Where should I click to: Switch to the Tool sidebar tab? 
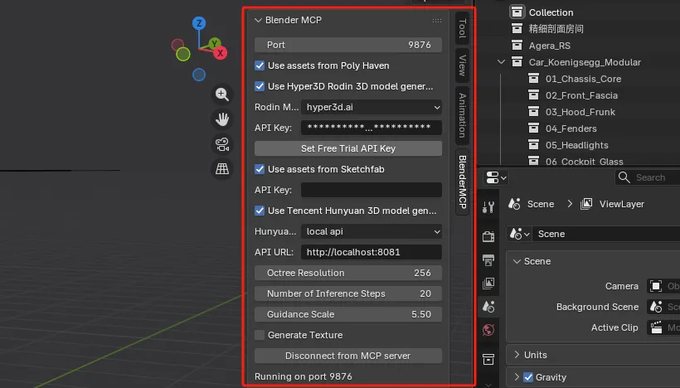[x=462, y=28]
